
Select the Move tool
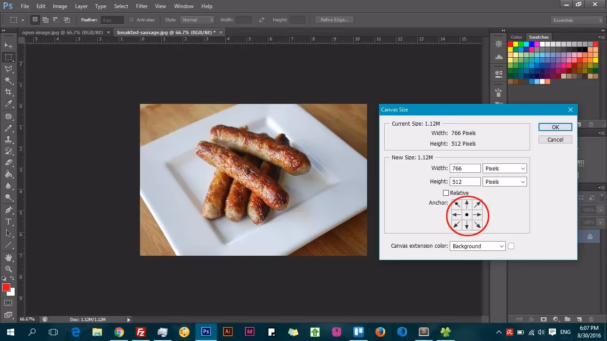8,45
